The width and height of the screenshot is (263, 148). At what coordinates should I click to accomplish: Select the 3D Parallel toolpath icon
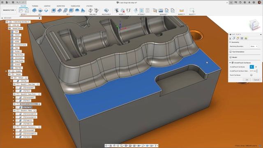(65, 10)
